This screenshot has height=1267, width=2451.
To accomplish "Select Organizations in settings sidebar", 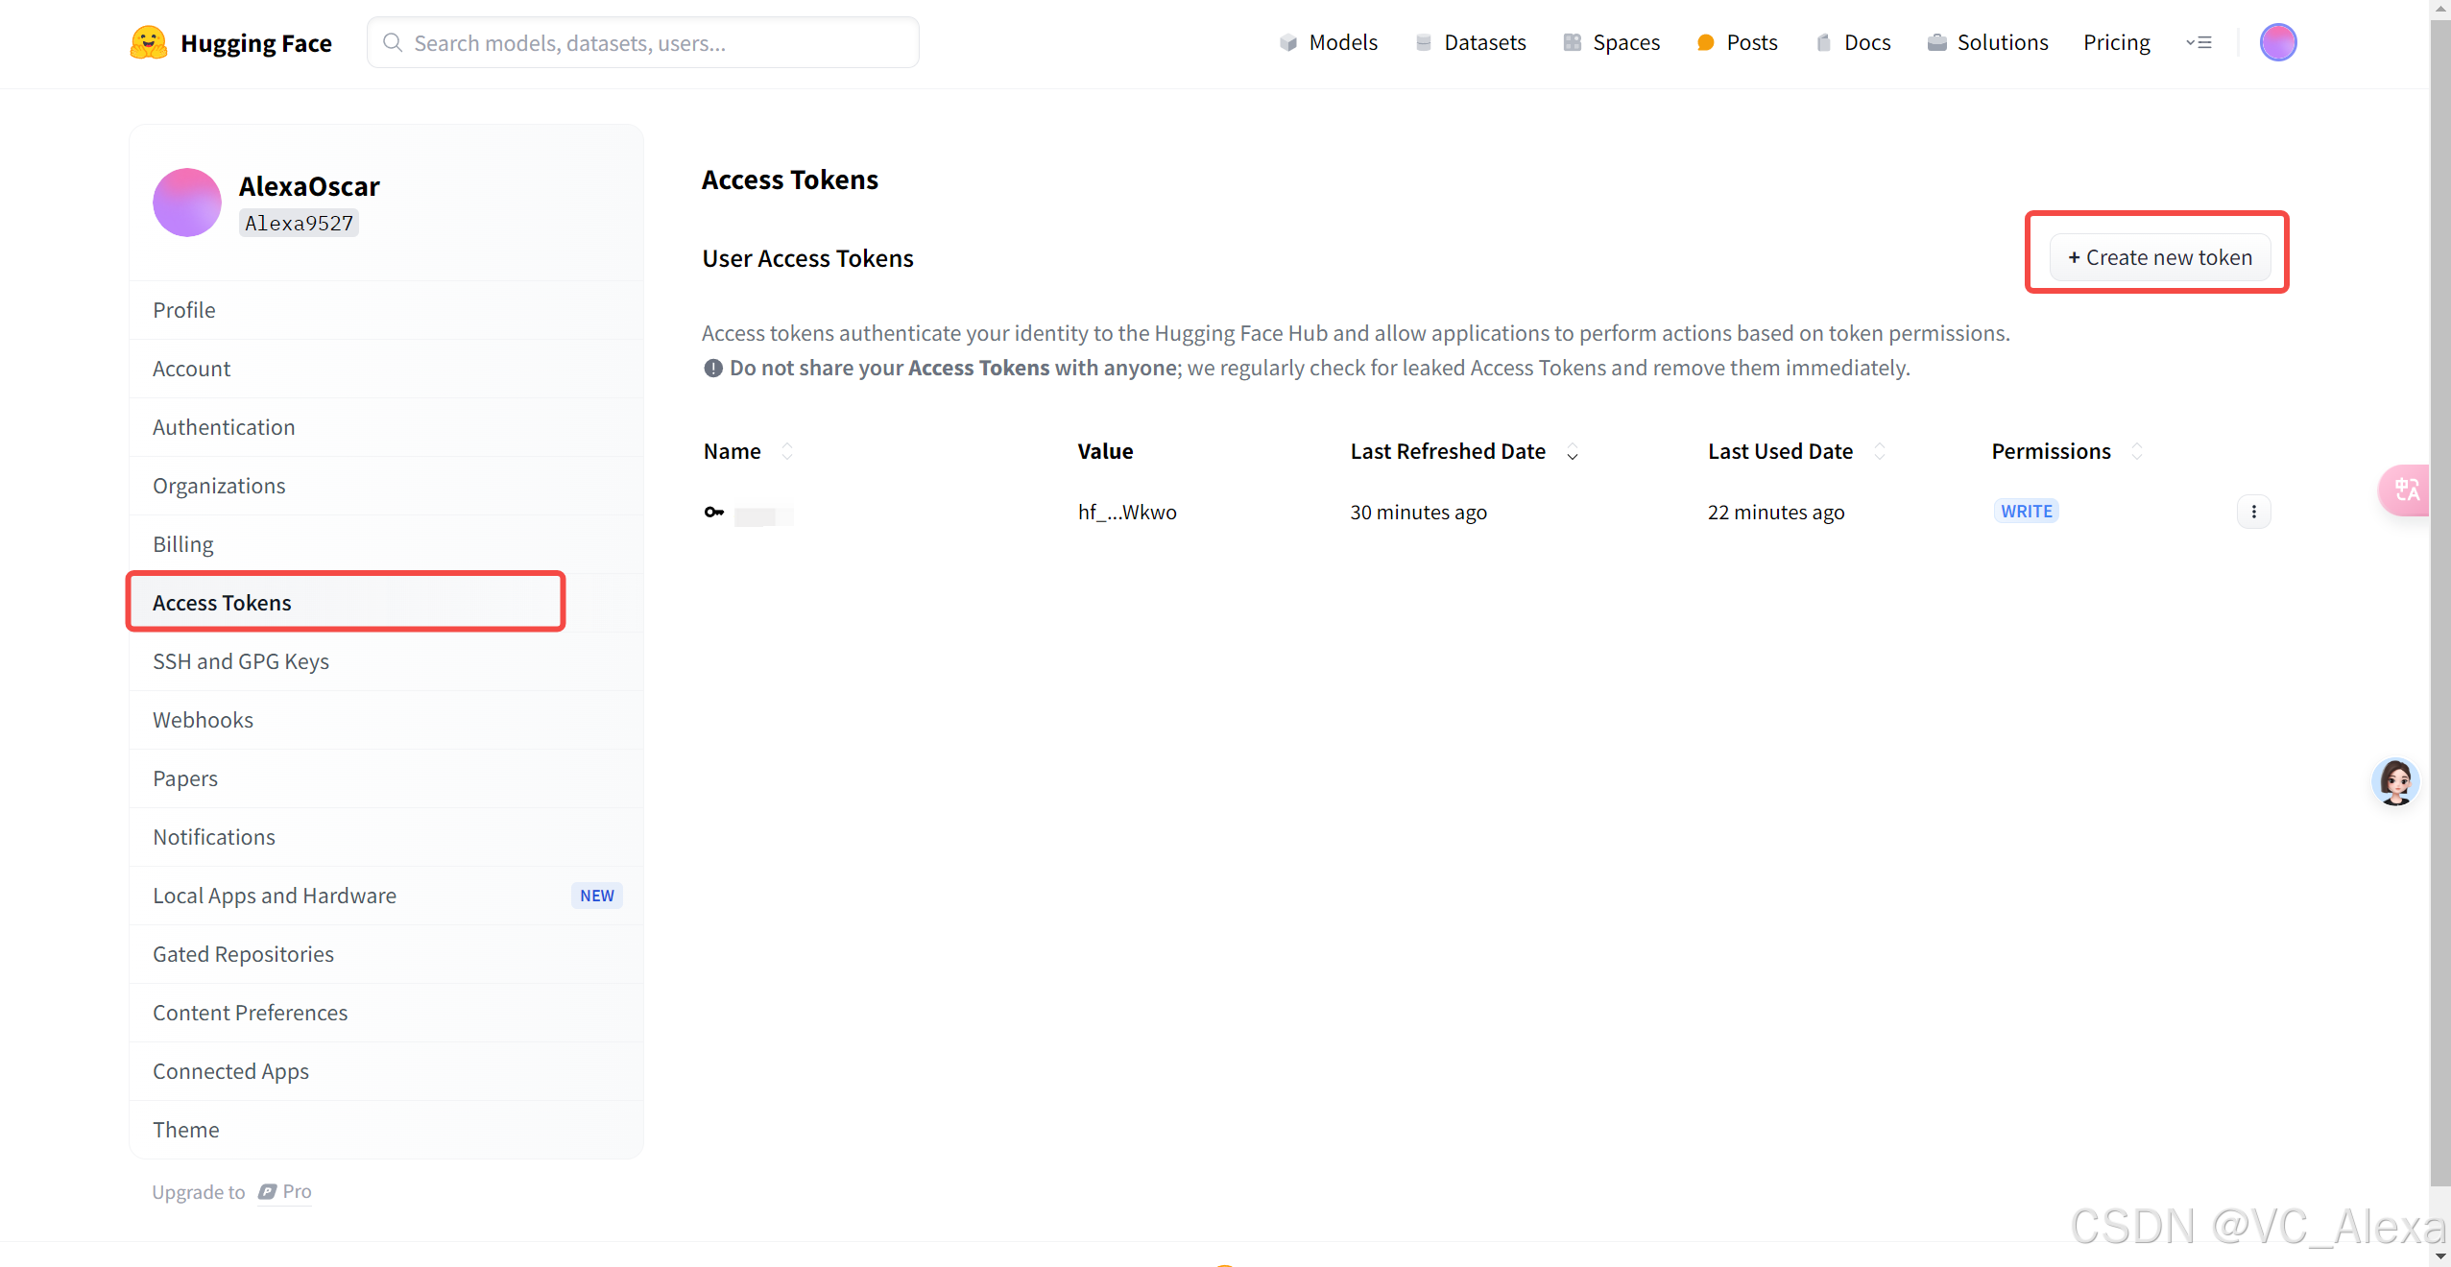I will tap(386, 486).
